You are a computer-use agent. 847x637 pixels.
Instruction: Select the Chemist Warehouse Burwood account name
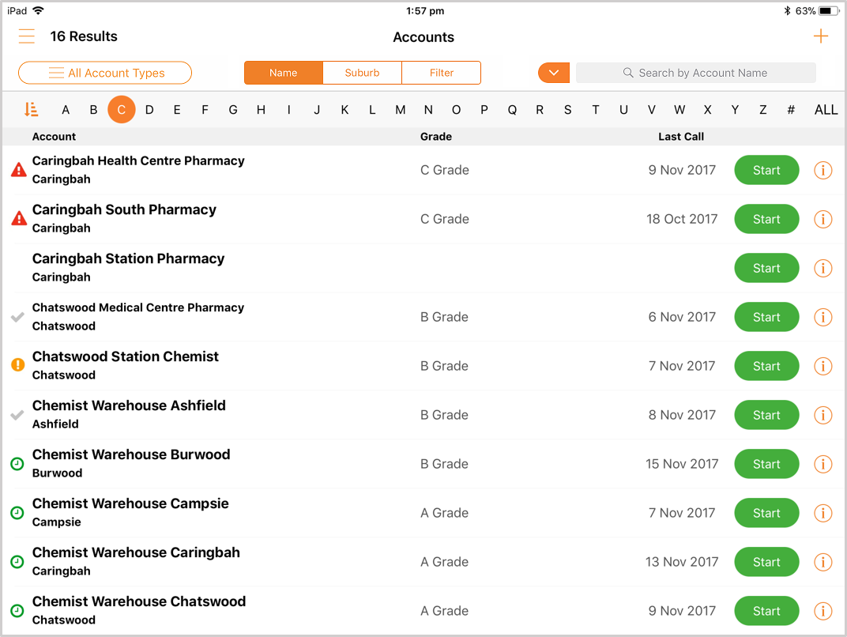coord(131,454)
